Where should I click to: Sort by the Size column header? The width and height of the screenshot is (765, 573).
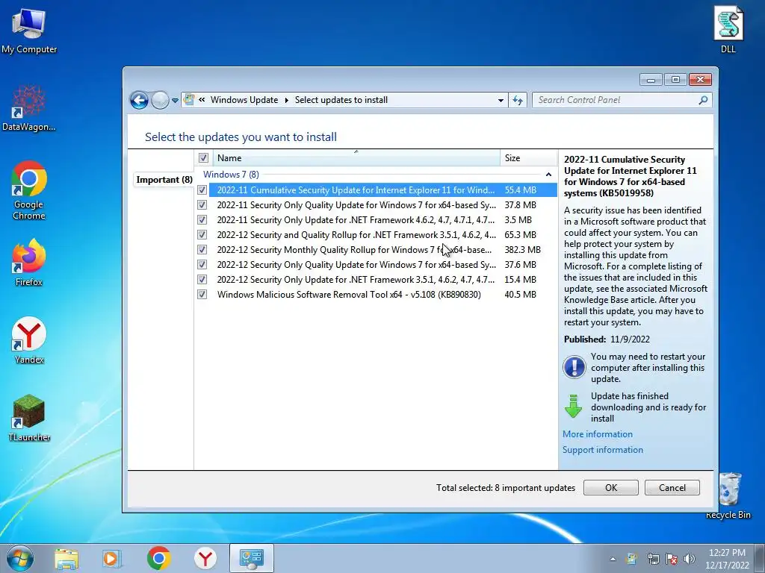coord(528,158)
